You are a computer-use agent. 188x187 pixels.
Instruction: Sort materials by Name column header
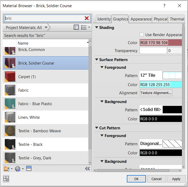[52, 43]
